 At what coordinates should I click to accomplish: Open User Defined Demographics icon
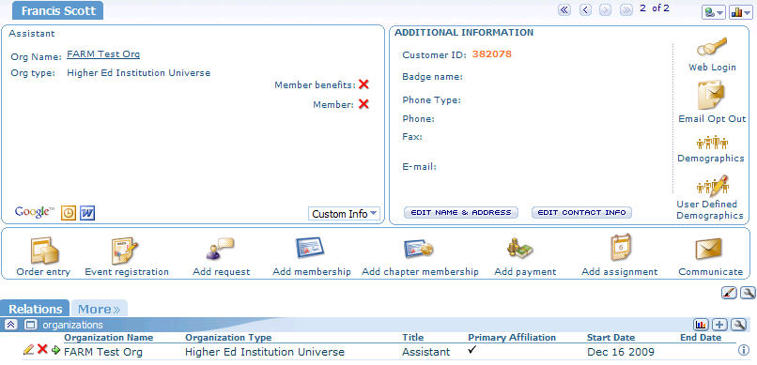tap(712, 186)
